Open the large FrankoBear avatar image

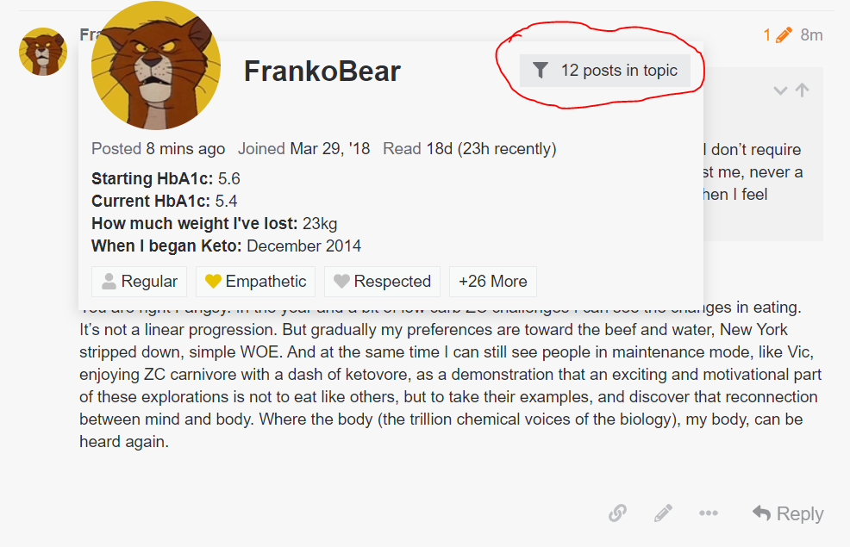156,65
